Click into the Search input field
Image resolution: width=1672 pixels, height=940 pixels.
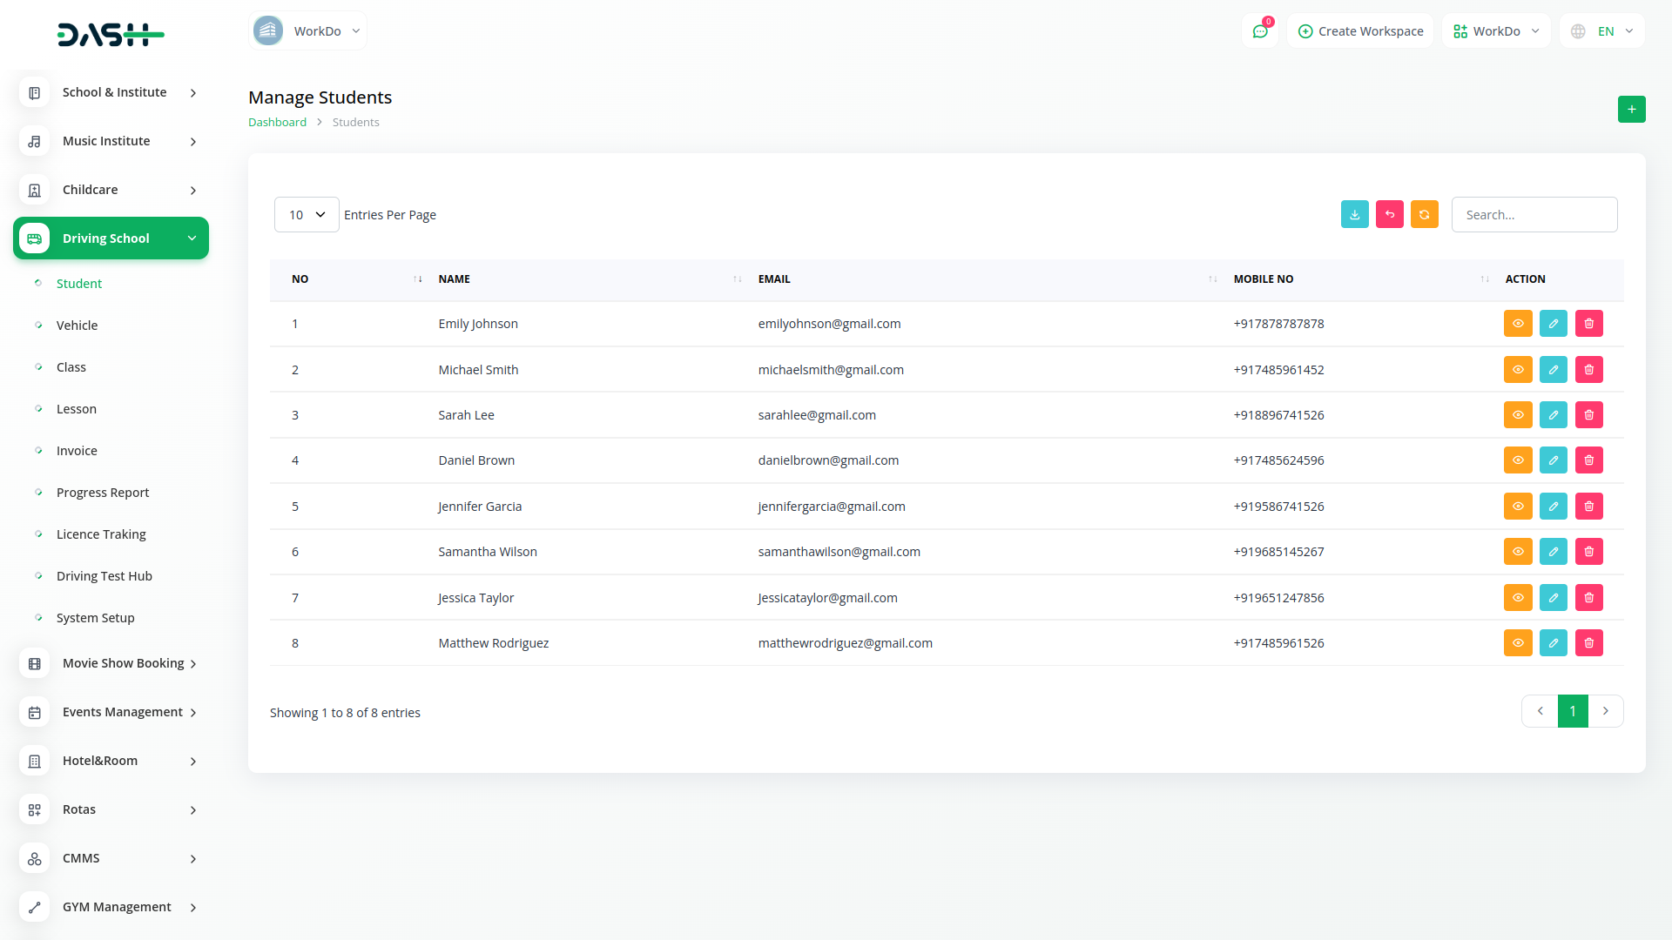tap(1534, 215)
